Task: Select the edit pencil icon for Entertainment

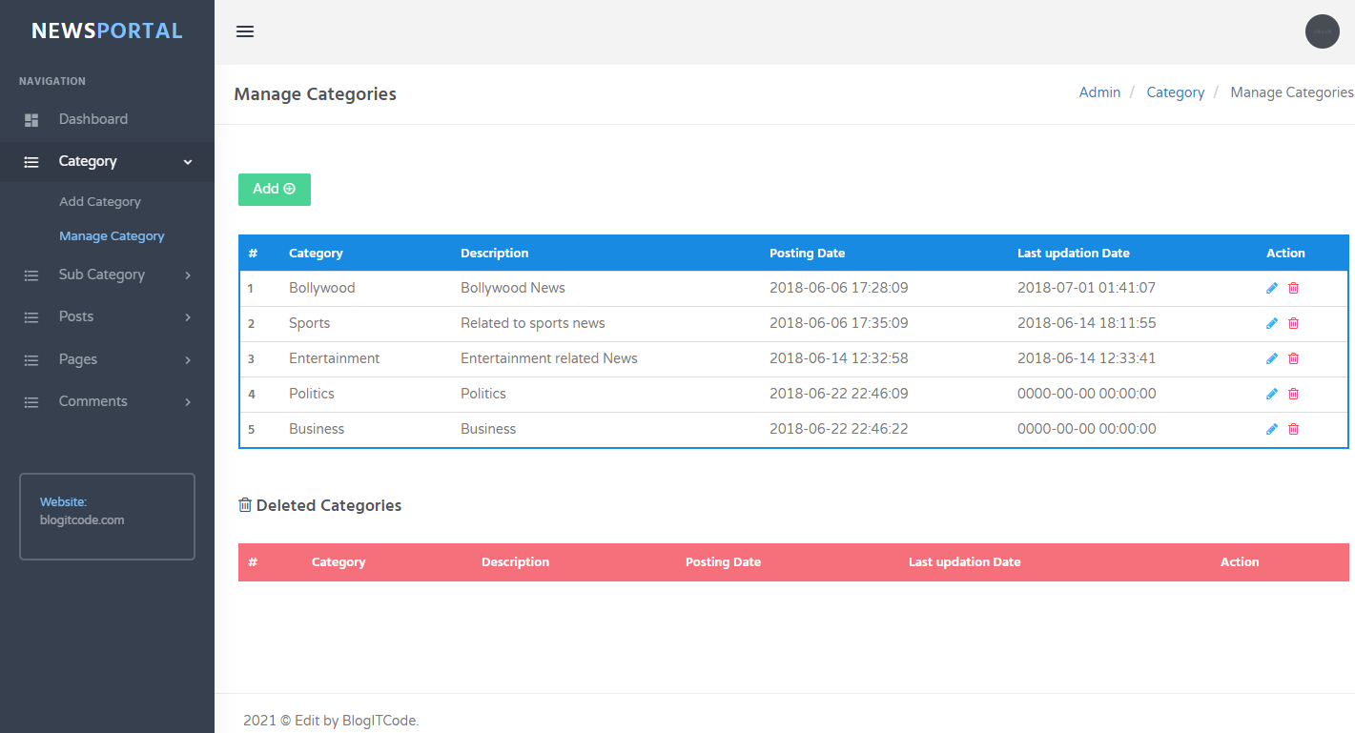Action: 1271,357
